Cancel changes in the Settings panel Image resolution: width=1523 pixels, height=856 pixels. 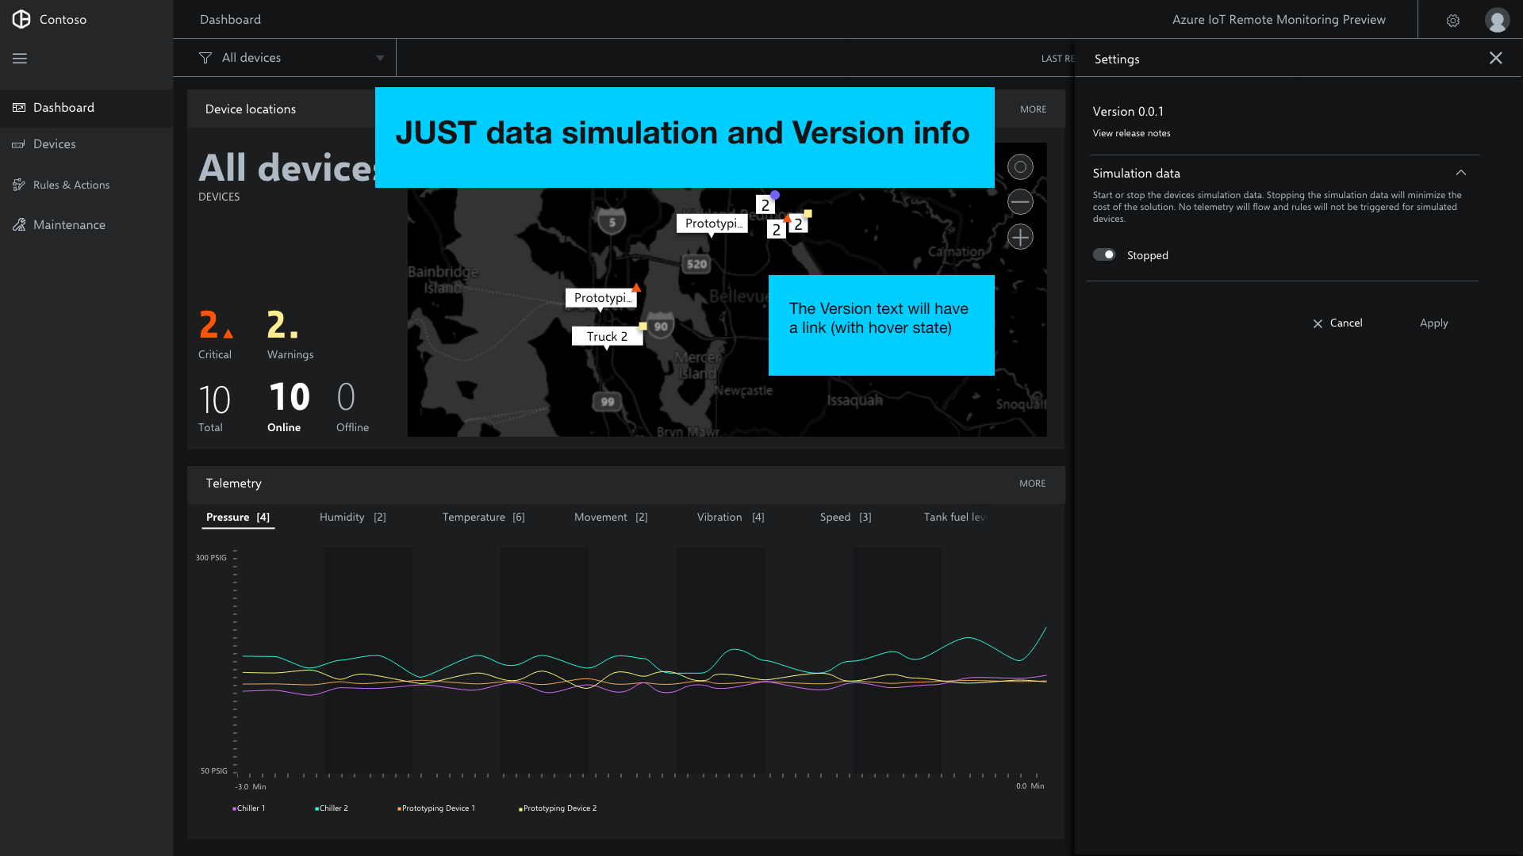[x=1337, y=323]
